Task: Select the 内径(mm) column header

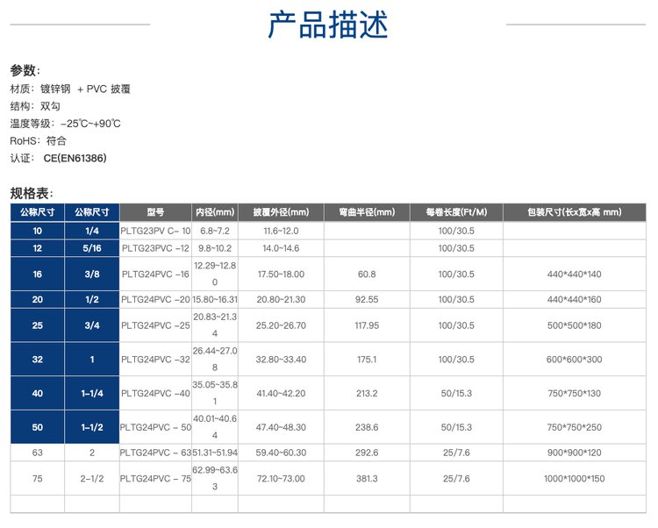Action: click(215, 212)
